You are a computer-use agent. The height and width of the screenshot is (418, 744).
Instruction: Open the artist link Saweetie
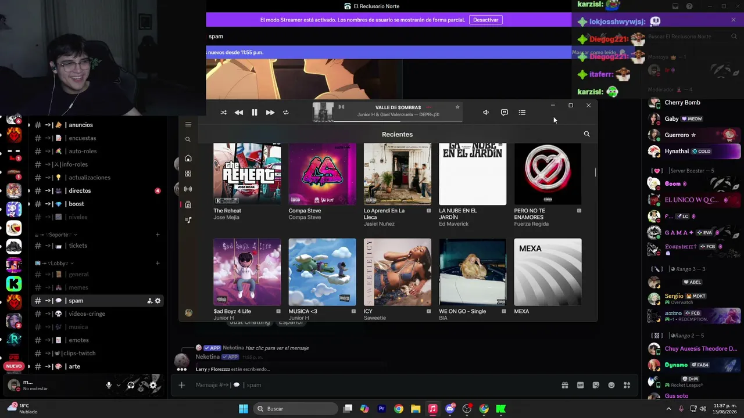[375, 318]
